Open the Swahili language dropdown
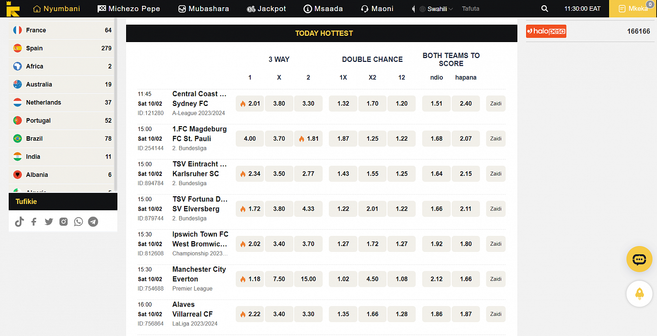 click(436, 9)
